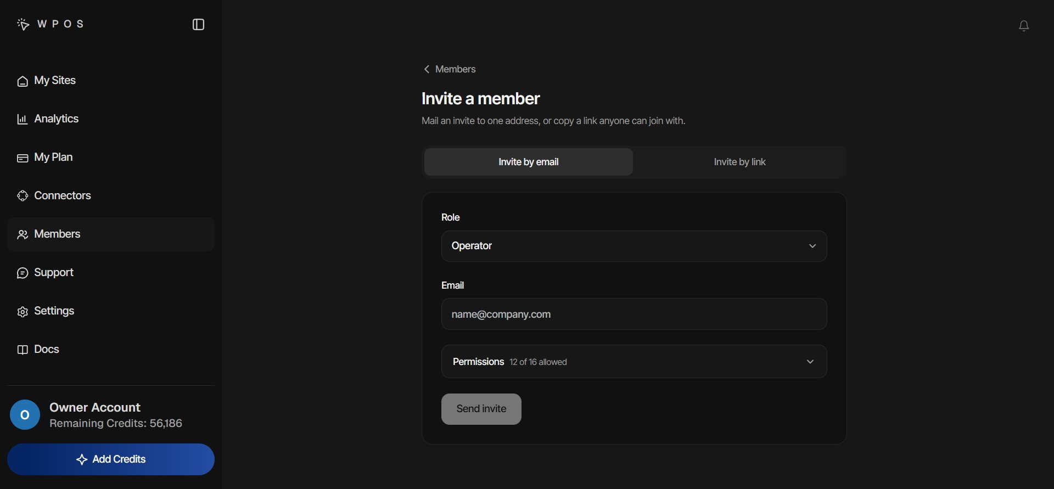Click the My Plan card icon
This screenshot has width=1054, height=489.
pos(23,158)
